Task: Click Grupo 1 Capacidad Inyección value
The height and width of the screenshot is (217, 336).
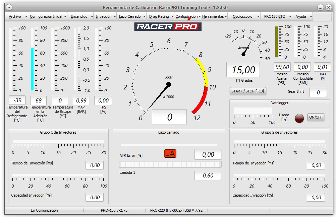Action: coord(95,197)
